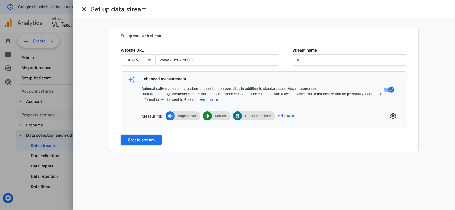Open the Learn more link
455x210 pixels.
coord(208,99)
